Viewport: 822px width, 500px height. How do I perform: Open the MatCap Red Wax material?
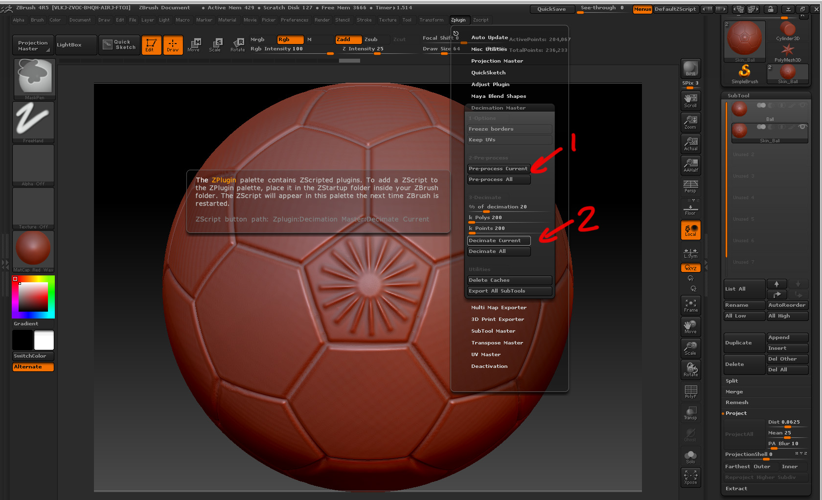[x=33, y=251]
